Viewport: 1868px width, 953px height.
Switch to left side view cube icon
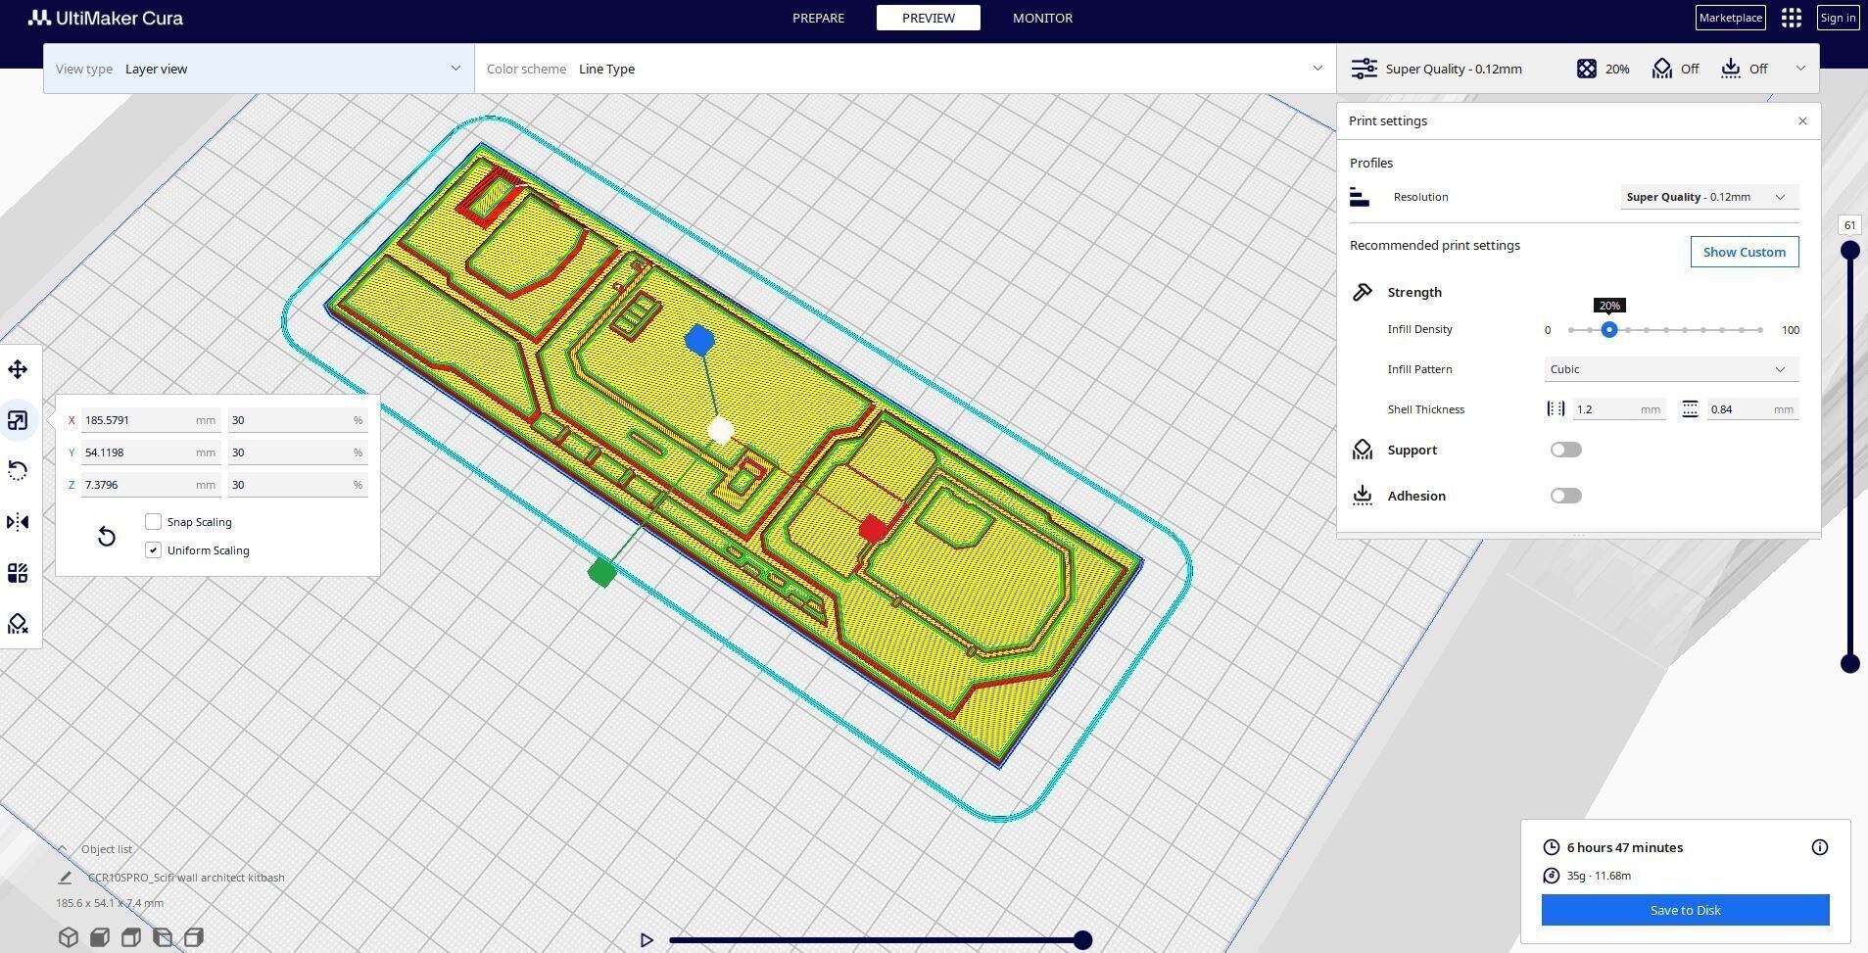coord(162,937)
